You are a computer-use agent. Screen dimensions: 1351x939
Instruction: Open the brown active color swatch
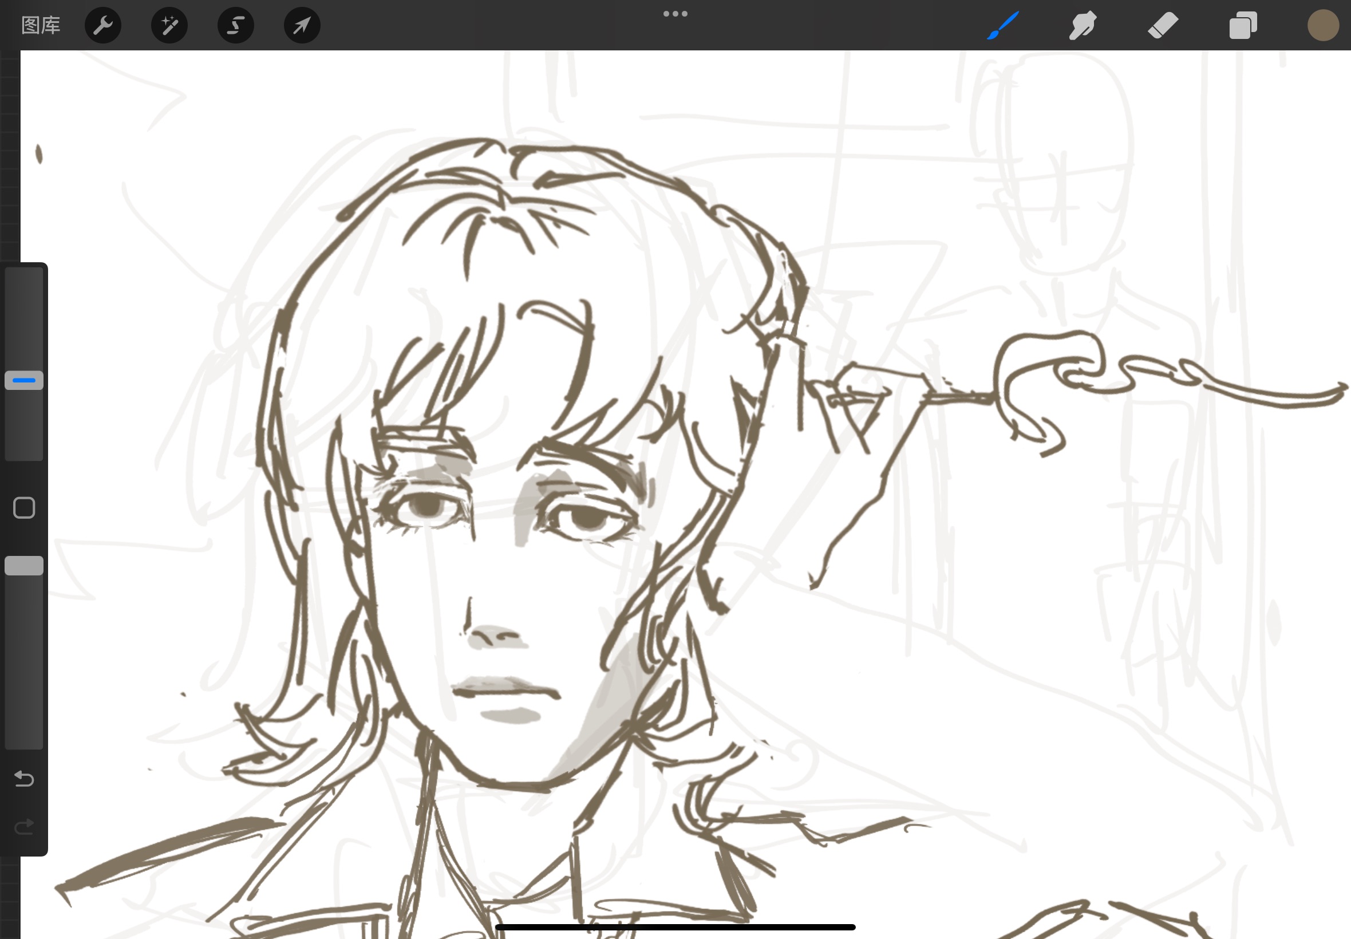[1323, 25]
